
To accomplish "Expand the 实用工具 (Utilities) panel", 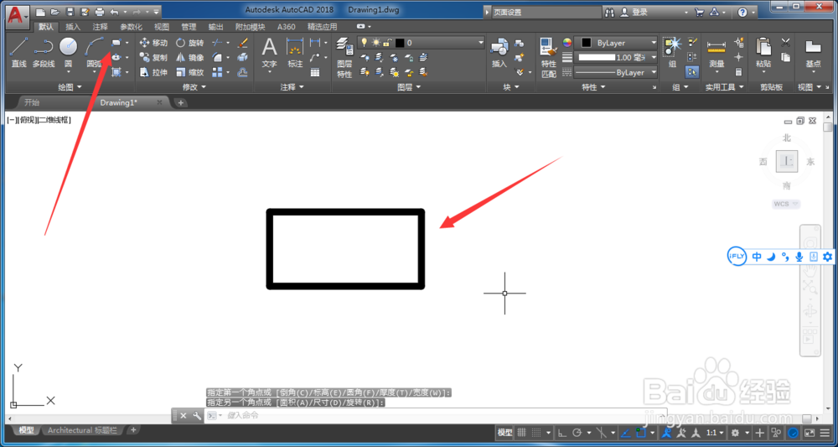I will (x=724, y=86).
